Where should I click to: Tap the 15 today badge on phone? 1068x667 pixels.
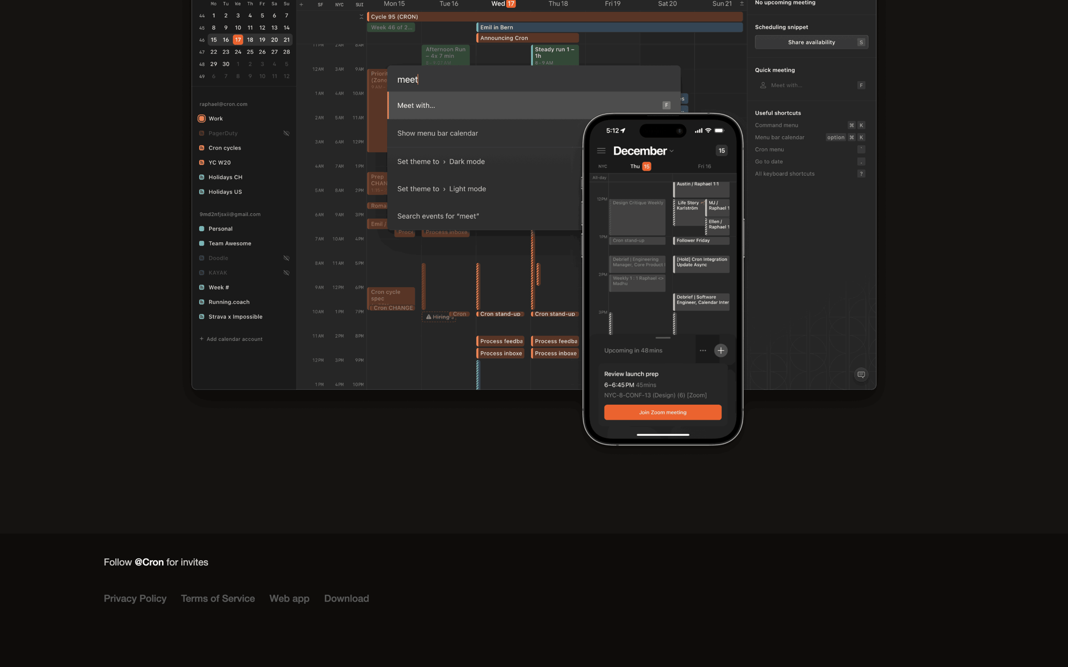pos(721,151)
